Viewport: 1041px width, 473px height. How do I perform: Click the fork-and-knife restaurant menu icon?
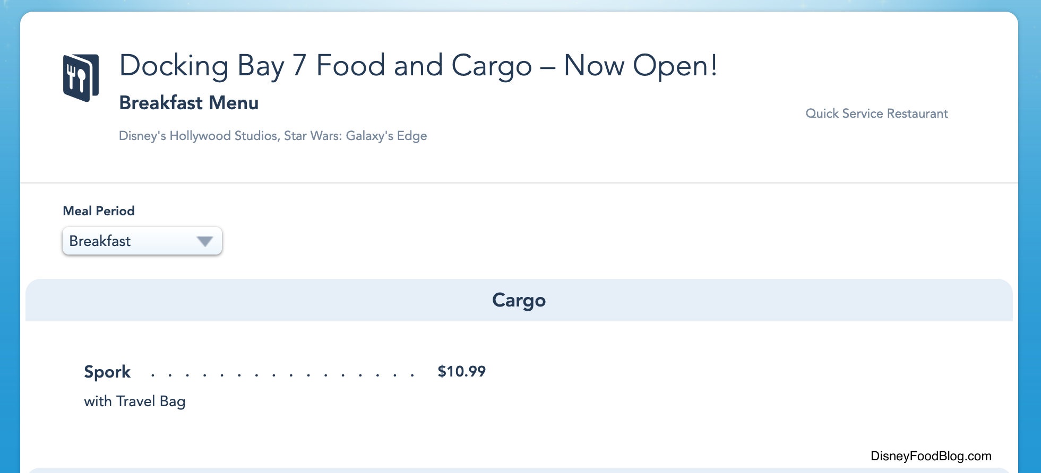pos(81,77)
